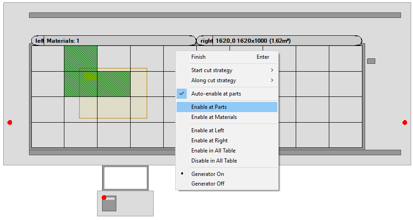Choose Enable at Left
Viewport: 413px width, 220px height.
(x=227, y=130)
